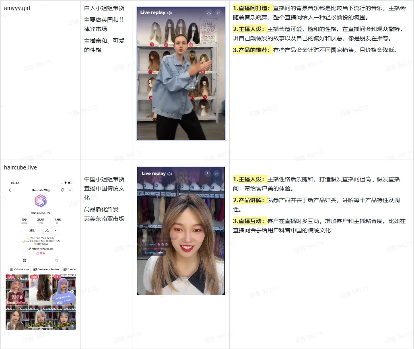The height and width of the screenshot is (349, 414).
Task: Open the Colorful wigs playlist chip
Action: pyautogui.click(x=20, y=269)
